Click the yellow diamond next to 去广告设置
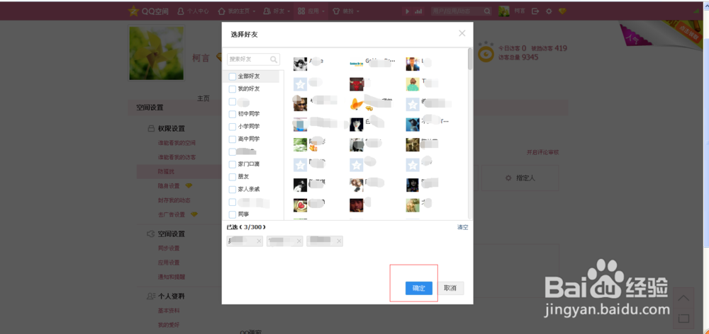 pyautogui.click(x=194, y=214)
